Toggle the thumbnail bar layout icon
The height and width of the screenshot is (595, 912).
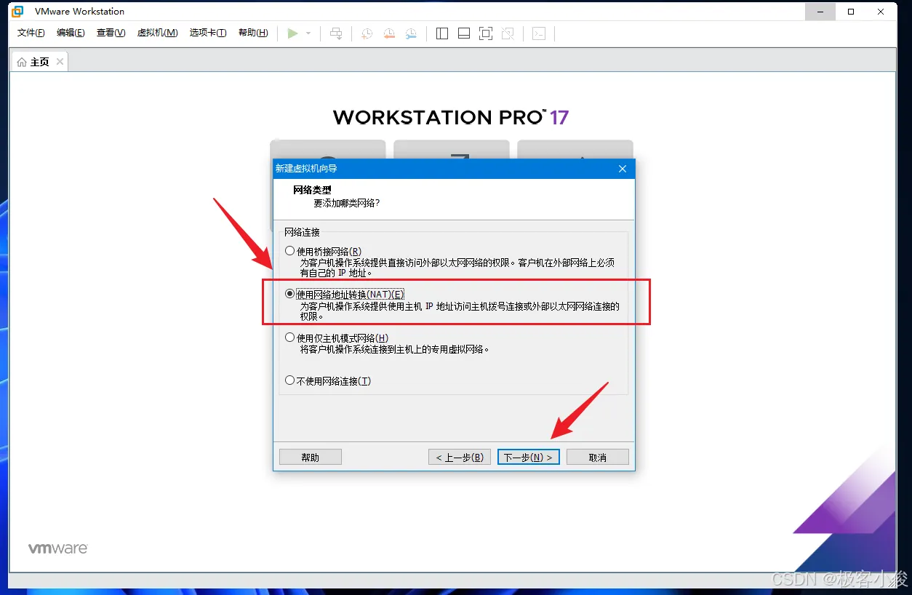464,33
